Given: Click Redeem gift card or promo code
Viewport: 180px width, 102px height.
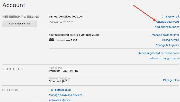Looking at the screenshot, I should [159, 53].
